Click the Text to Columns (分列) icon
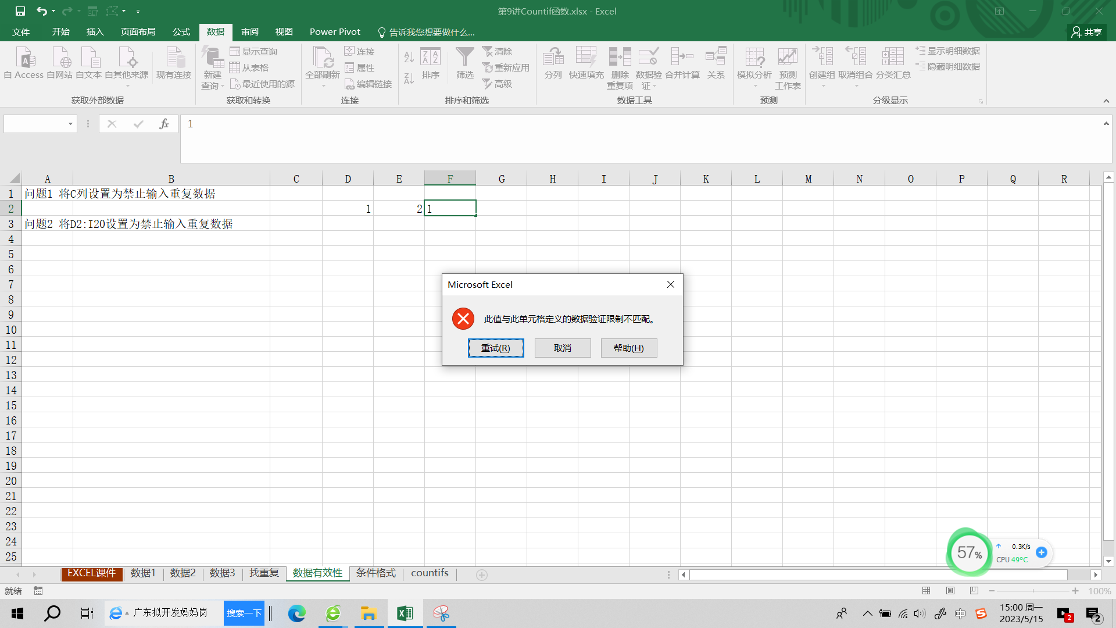This screenshot has height=628, width=1116. pos(553,58)
